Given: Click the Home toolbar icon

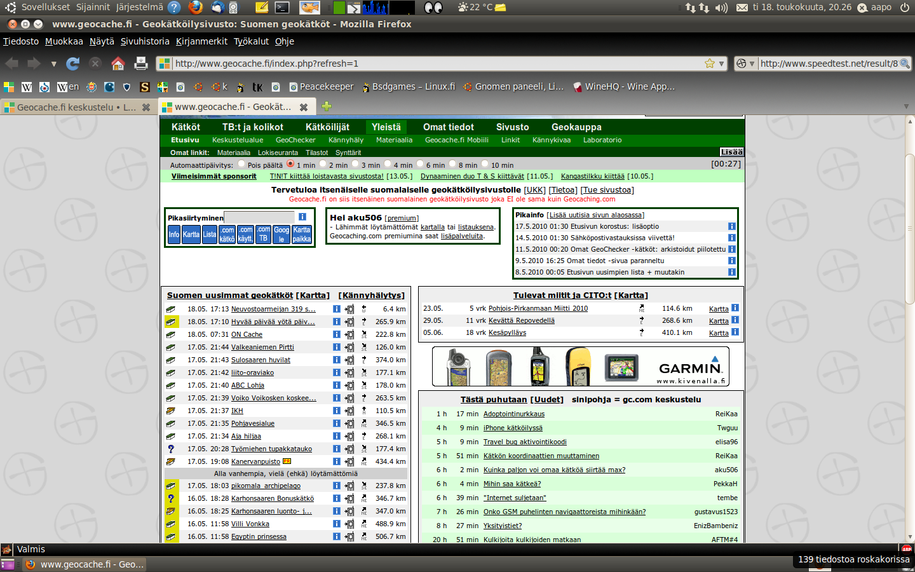Looking at the screenshot, I should pos(118,64).
